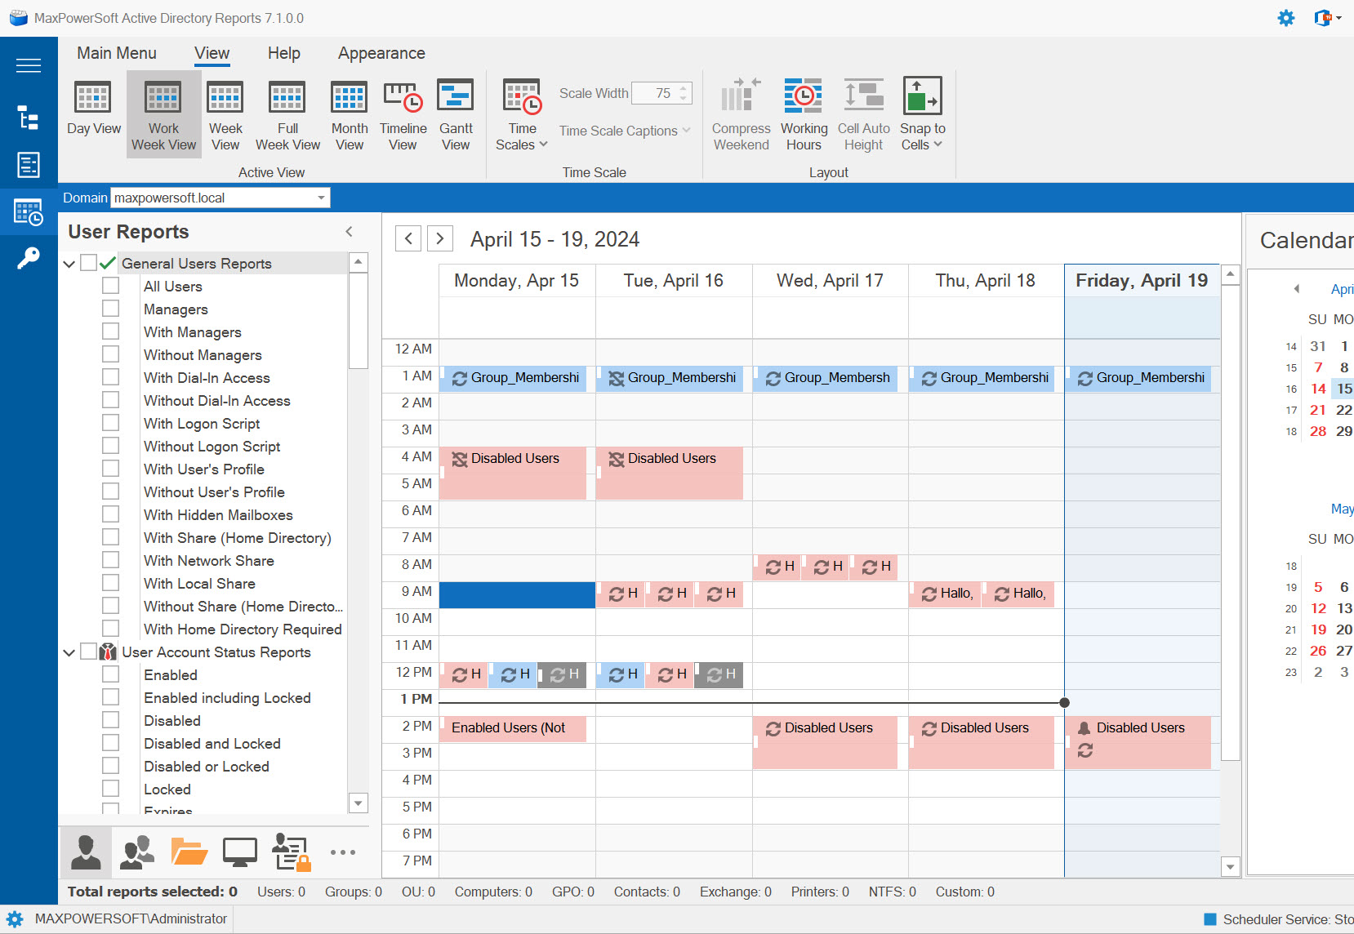Open Month View
Image resolution: width=1354 pixels, height=934 pixels.
pyautogui.click(x=350, y=114)
